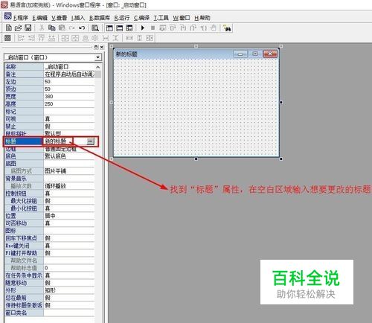This screenshot has height=323, width=372.
Task: Click the copy icon in the toolbar
Action: [51, 28]
